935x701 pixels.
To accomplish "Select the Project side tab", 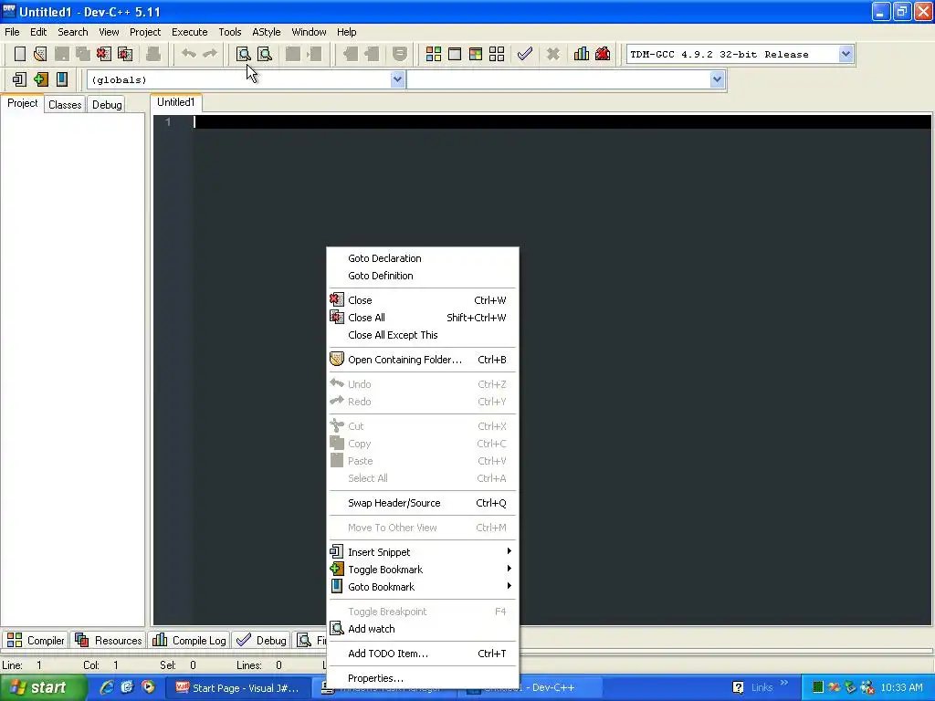I will pyautogui.click(x=22, y=103).
